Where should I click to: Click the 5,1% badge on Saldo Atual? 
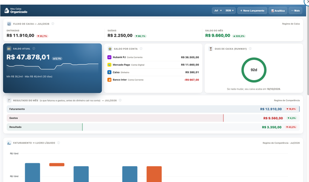pos(57,58)
